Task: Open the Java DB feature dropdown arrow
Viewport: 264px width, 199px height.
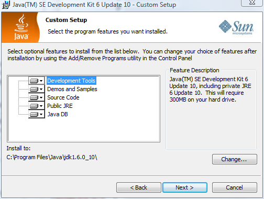Action: [x=41, y=114]
